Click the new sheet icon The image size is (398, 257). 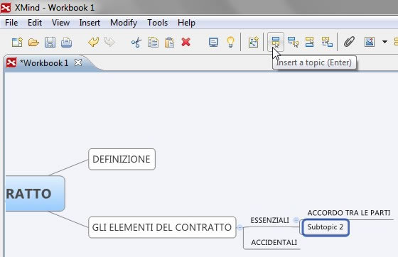[253, 42]
